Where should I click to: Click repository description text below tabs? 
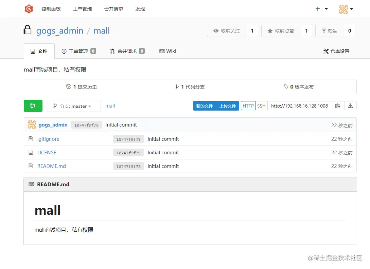[x=55, y=70]
